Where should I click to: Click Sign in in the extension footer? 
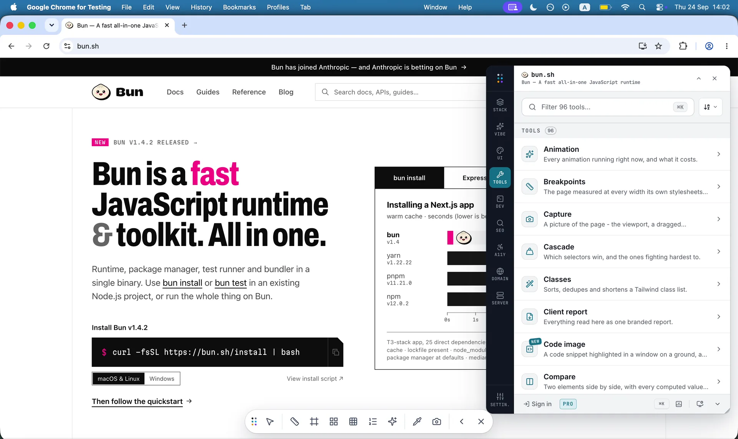click(x=537, y=404)
